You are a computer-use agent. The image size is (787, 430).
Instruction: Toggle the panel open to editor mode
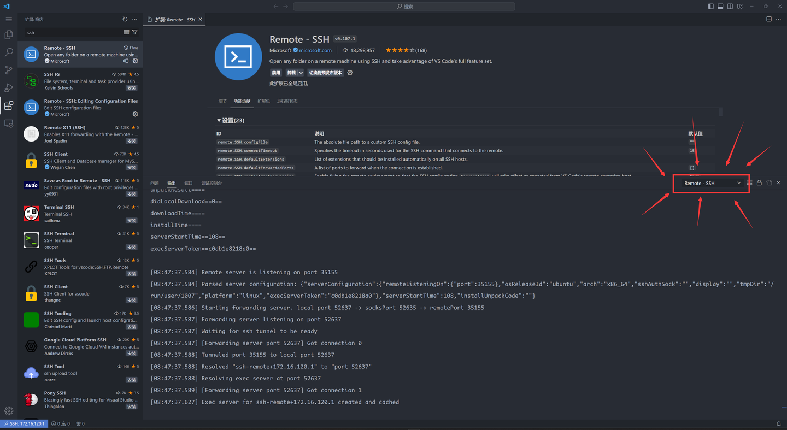[x=768, y=183]
